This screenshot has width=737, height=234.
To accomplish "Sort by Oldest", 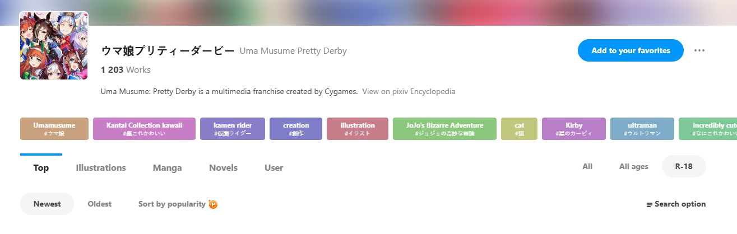I will tap(100, 204).
